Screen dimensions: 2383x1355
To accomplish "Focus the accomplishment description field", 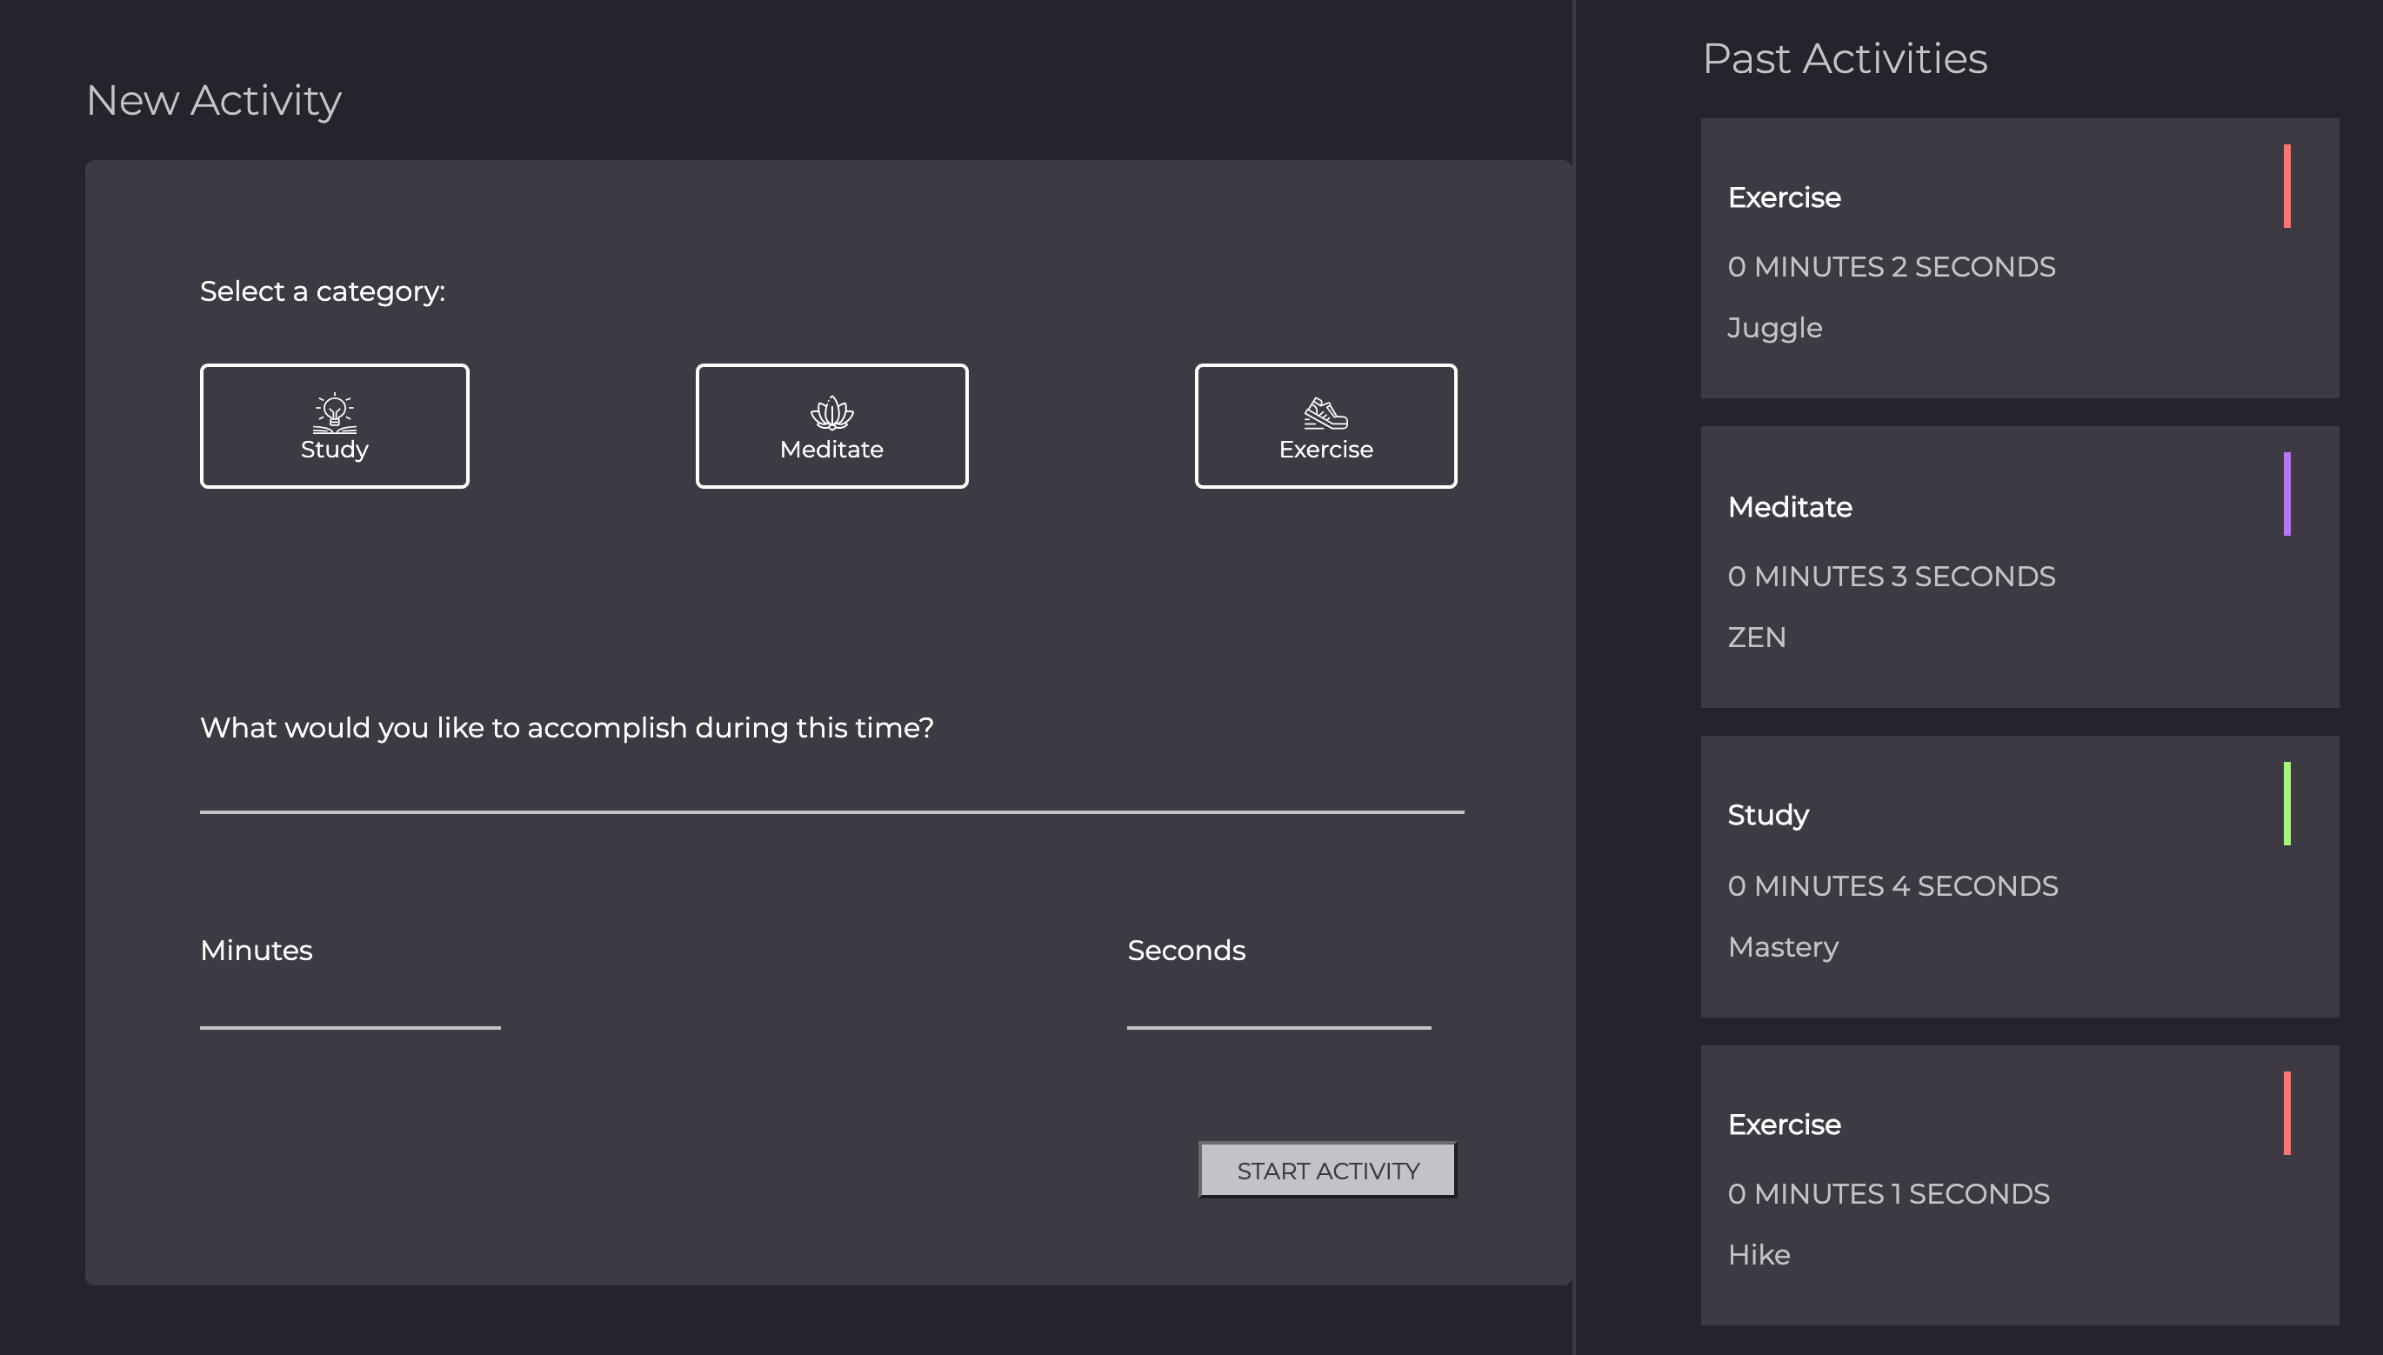I will pyautogui.click(x=831, y=789).
